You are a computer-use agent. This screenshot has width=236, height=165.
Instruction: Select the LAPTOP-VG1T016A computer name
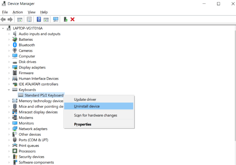pos(28,28)
